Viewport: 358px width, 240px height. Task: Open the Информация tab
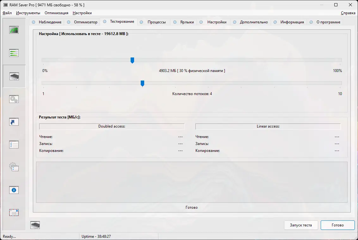point(289,22)
